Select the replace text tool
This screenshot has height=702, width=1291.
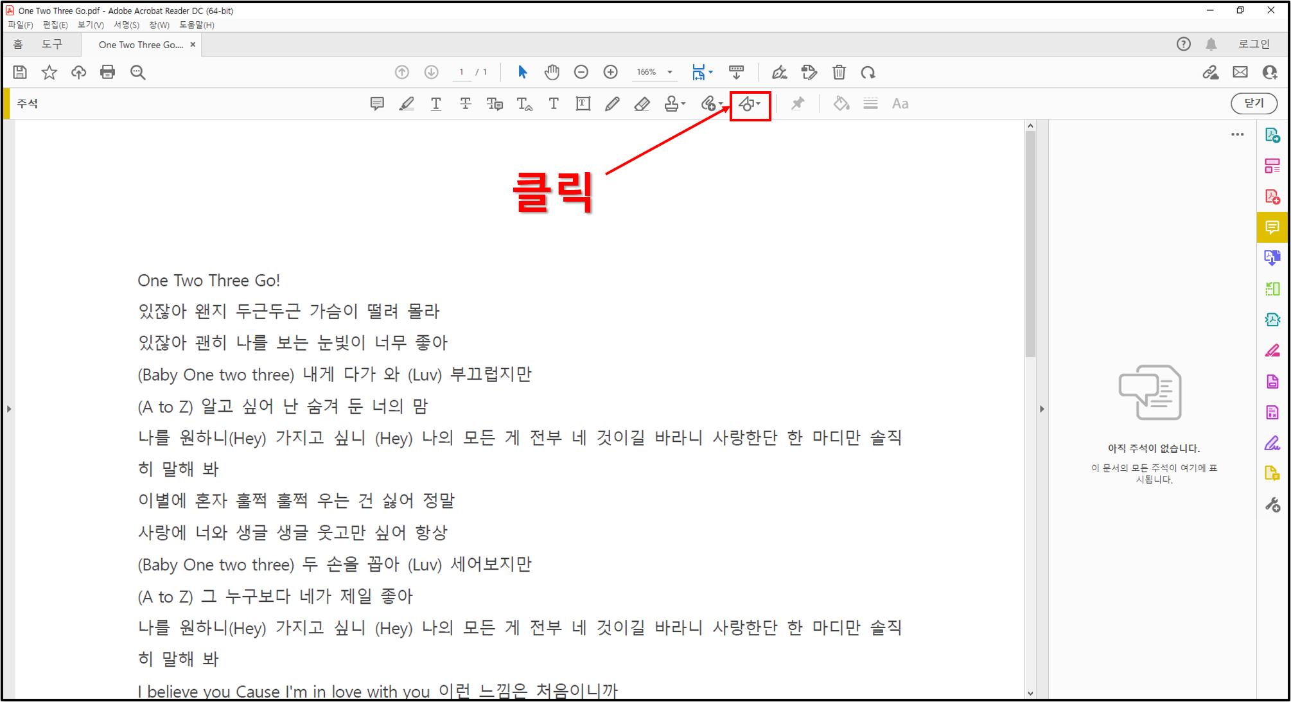click(x=495, y=104)
